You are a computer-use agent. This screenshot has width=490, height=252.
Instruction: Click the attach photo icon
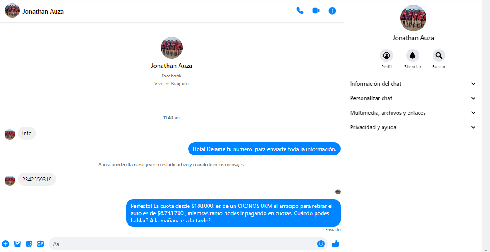tap(18, 244)
